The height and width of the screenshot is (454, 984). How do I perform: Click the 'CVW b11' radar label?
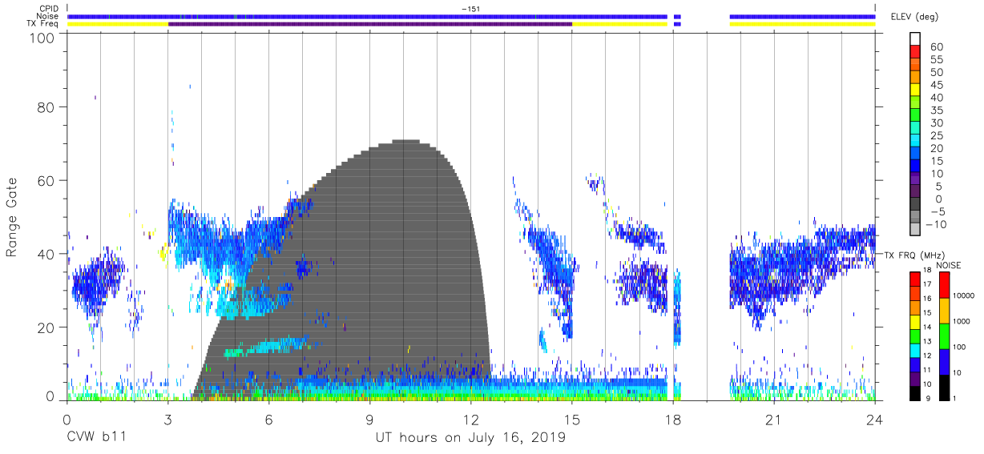pos(96,437)
